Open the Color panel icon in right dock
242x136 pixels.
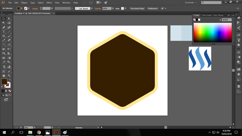(239, 18)
